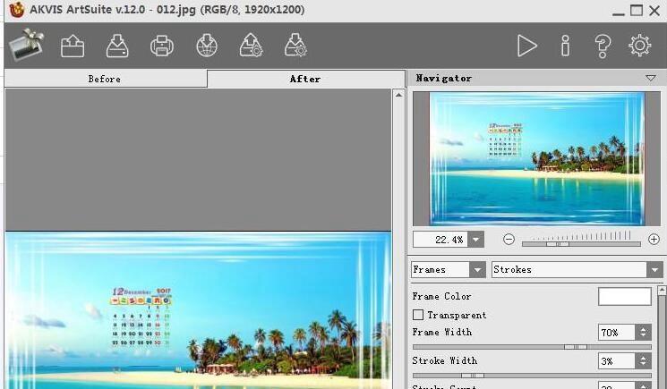This screenshot has width=667, height=389.
Task: Click the processed beach image in After view
Action: pos(198,310)
